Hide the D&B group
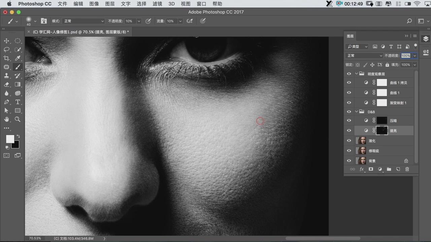This screenshot has height=242, width=431. click(x=349, y=112)
